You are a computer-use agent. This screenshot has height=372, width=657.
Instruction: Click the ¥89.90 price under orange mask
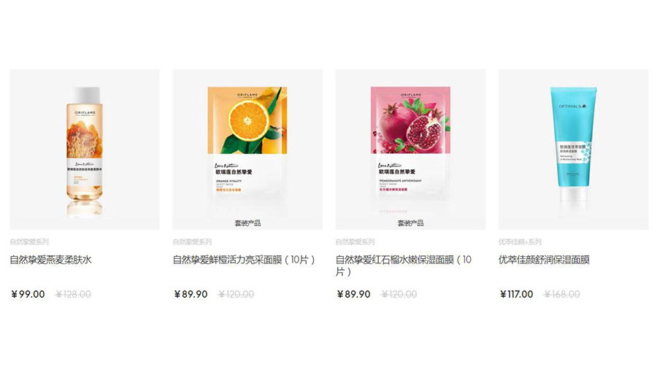[x=191, y=294]
